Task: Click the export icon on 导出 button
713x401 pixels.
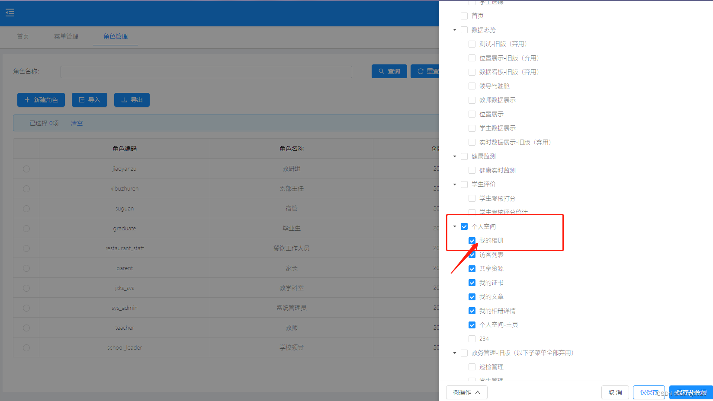Action: coord(125,100)
